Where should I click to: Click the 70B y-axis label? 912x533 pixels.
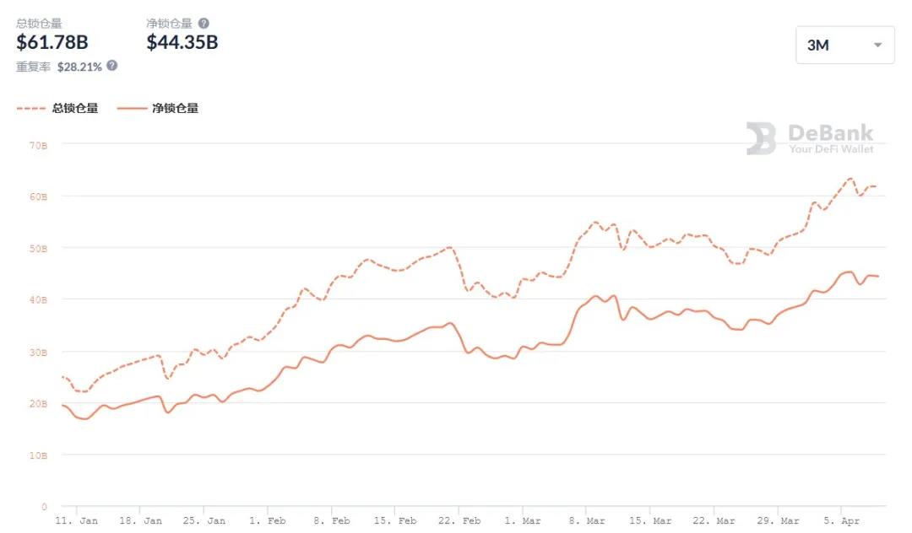pos(39,145)
